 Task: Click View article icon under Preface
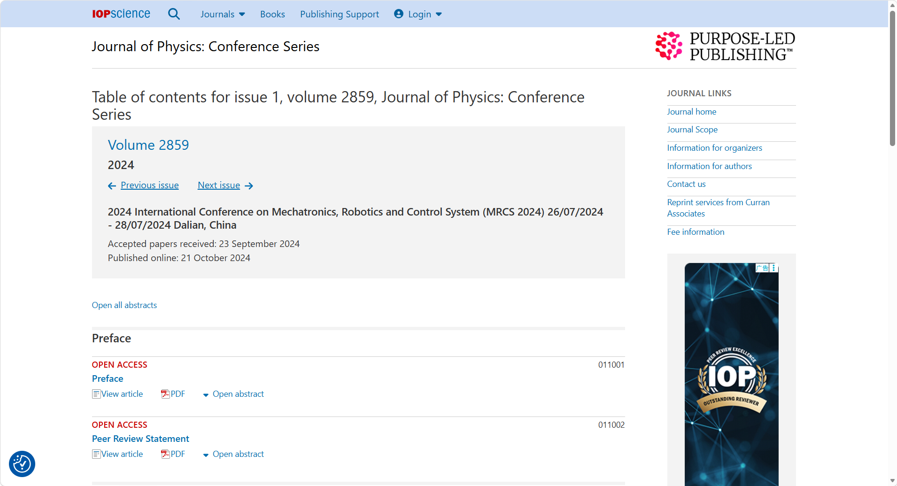click(96, 394)
